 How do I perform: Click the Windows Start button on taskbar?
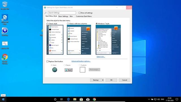(3, 99)
